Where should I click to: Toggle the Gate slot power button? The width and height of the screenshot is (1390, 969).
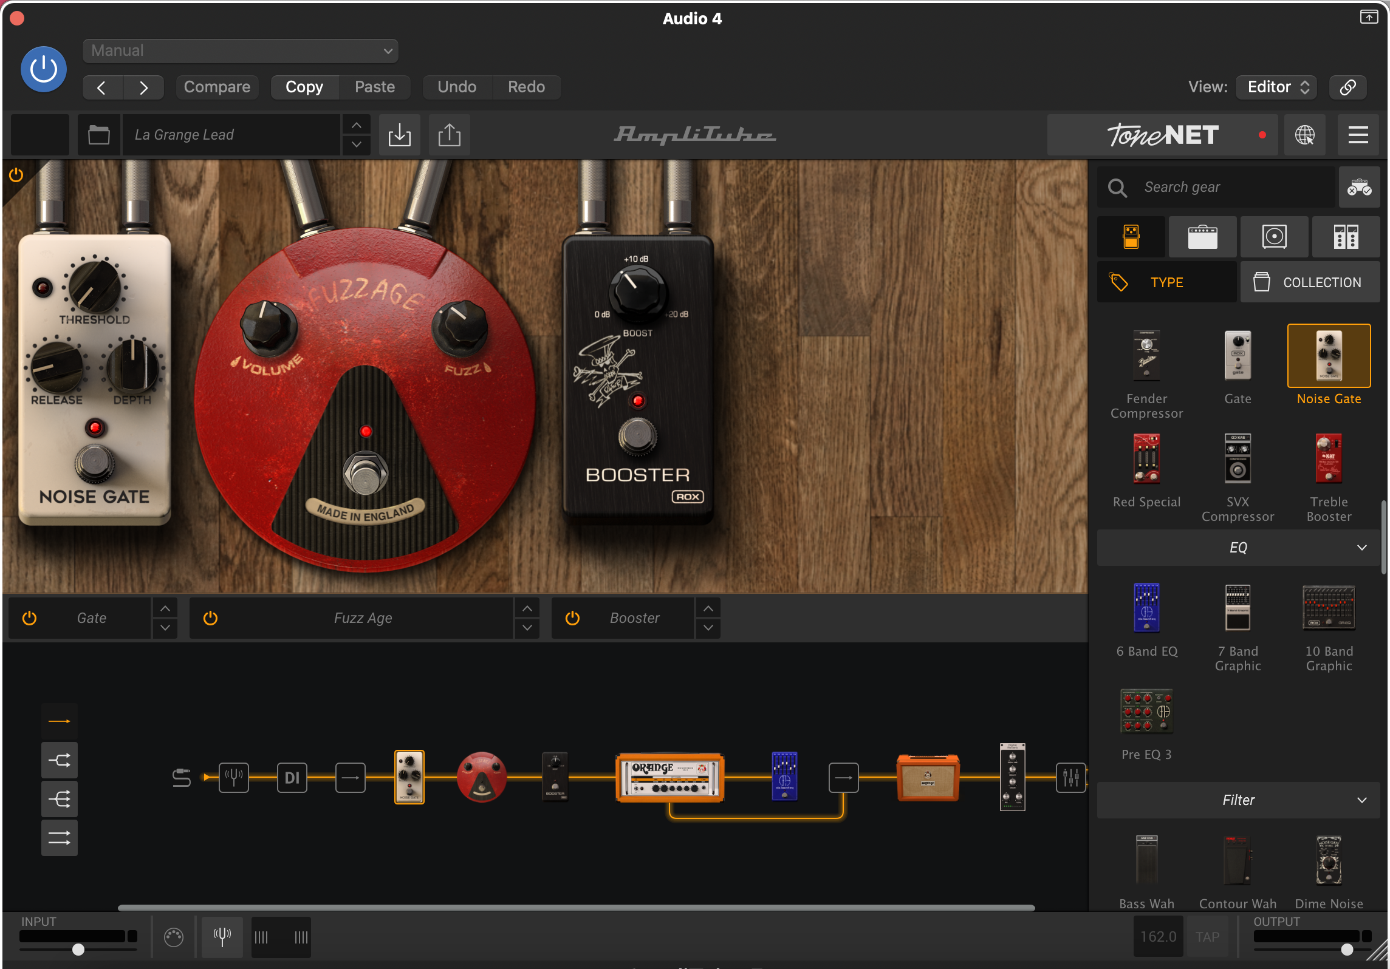(29, 618)
